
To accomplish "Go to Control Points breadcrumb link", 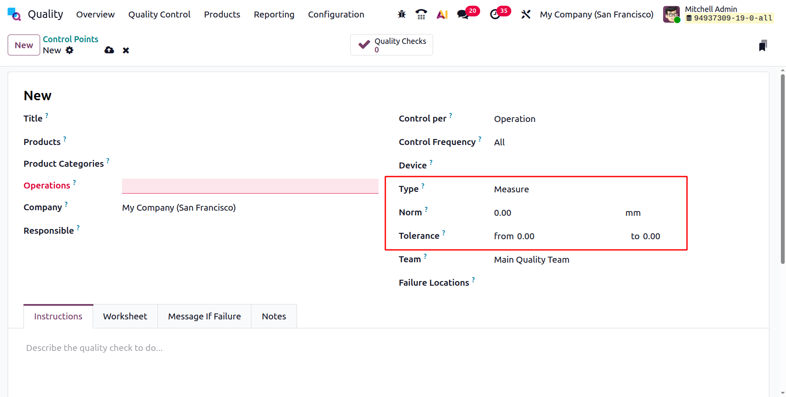I will (70, 39).
